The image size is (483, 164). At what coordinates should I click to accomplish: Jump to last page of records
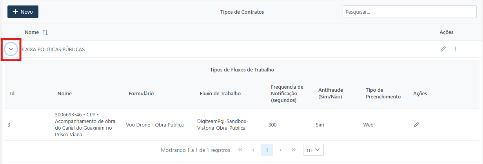pos(294,150)
